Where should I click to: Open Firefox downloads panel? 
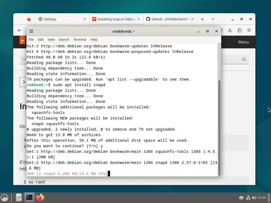point(230,30)
